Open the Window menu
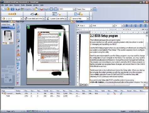This screenshot has height=113, width=149. 36,5
